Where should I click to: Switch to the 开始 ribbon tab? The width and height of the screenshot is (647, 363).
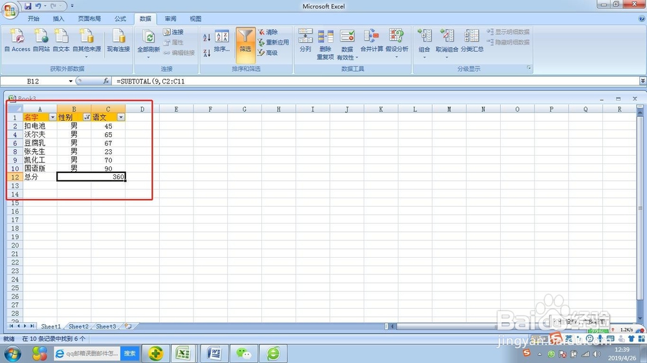pos(34,19)
